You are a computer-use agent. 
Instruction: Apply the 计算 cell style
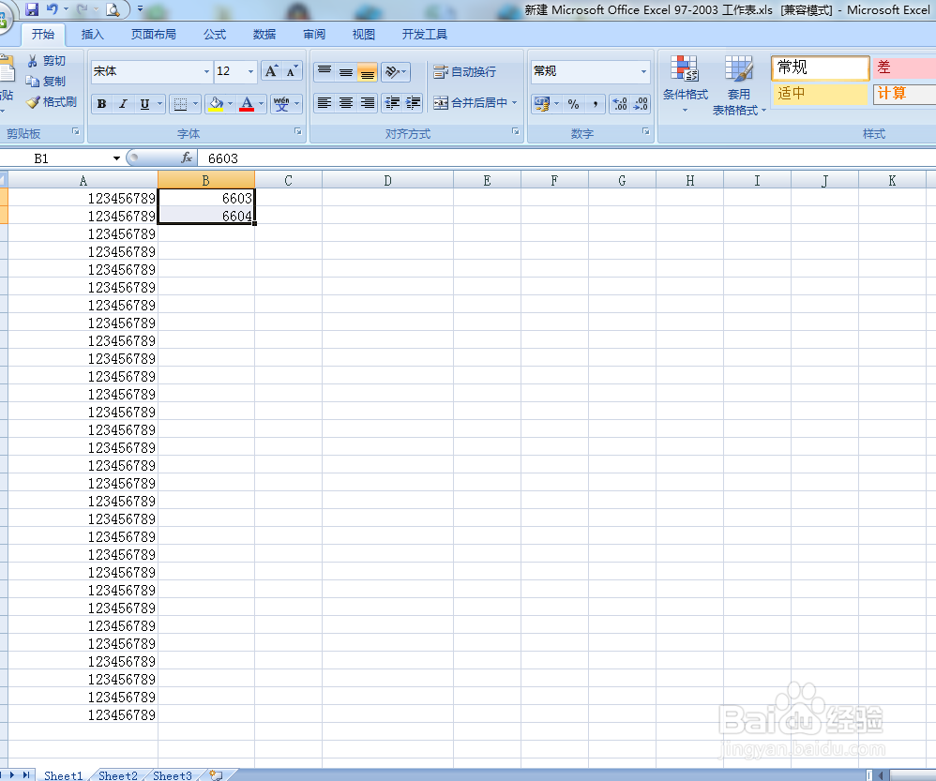[904, 94]
